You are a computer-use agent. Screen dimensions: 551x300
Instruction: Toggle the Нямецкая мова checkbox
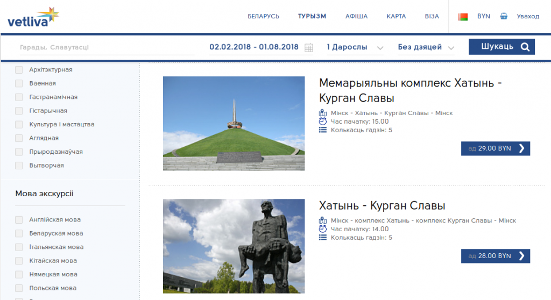coord(19,275)
